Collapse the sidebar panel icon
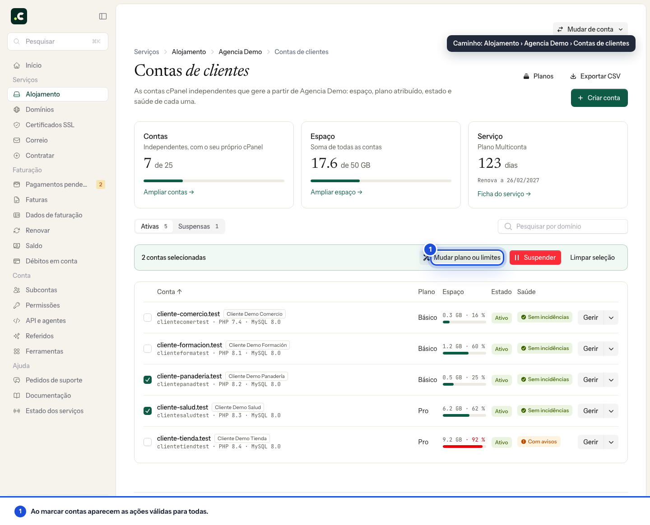 (103, 16)
